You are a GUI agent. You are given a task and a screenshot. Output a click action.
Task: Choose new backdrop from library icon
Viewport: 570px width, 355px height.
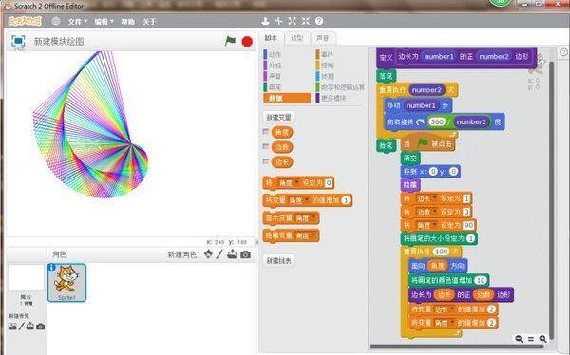point(12,327)
